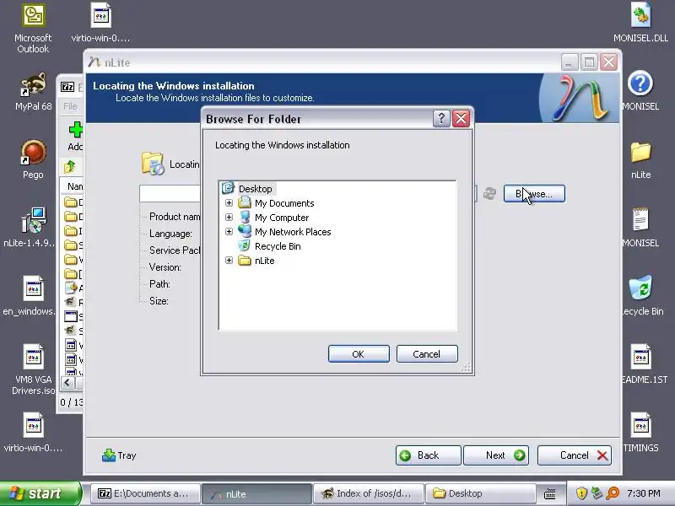Confirm folder selection with OK
The height and width of the screenshot is (506, 675).
pyautogui.click(x=359, y=353)
